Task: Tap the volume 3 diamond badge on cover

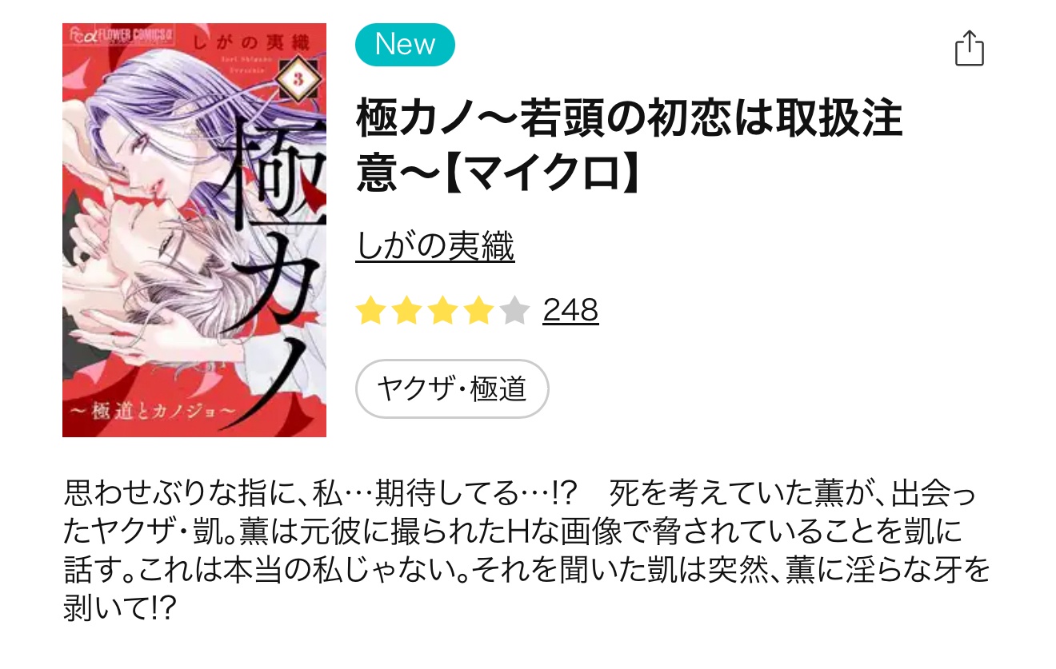Action: coord(297,78)
